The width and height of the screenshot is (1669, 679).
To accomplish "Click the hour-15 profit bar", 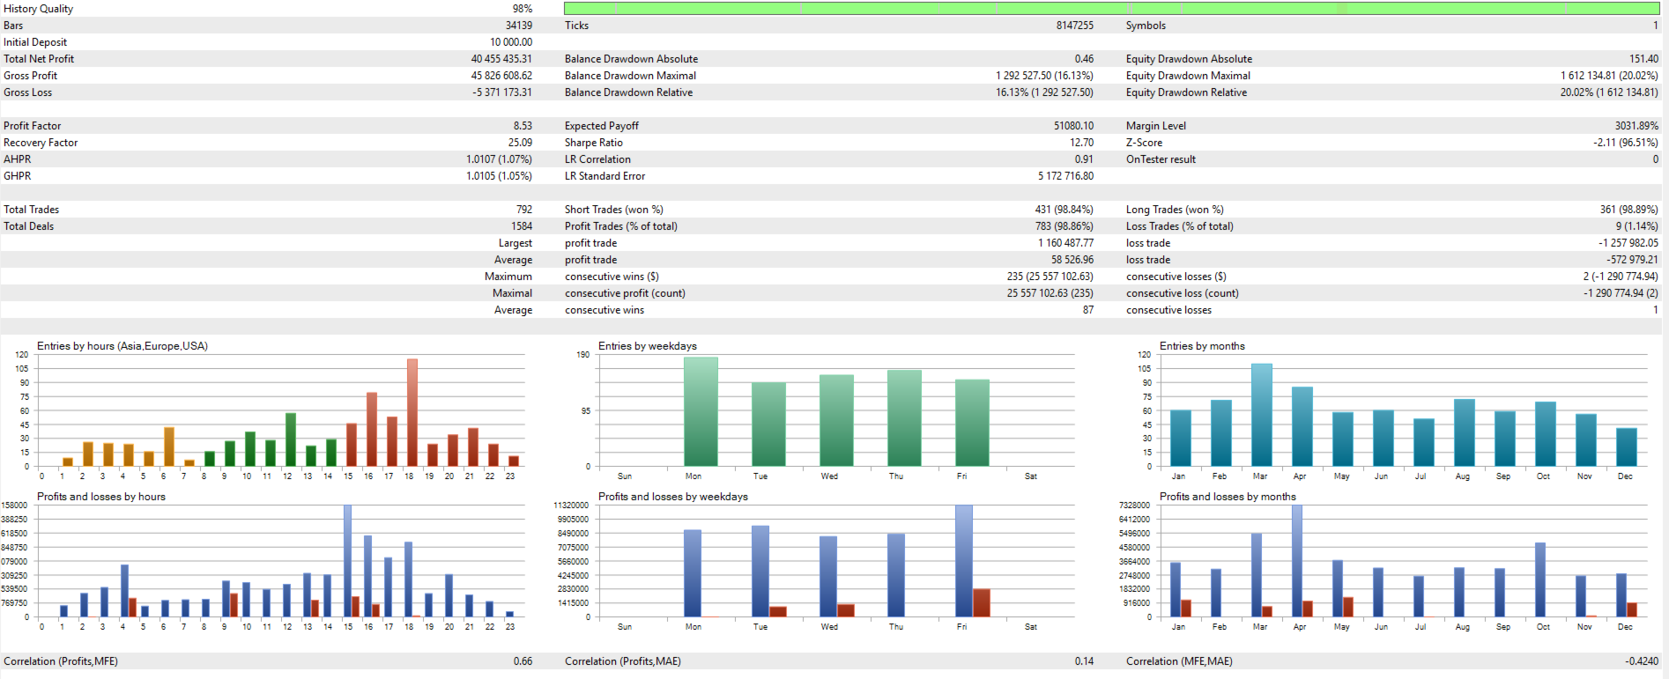I will click(x=347, y=560).
